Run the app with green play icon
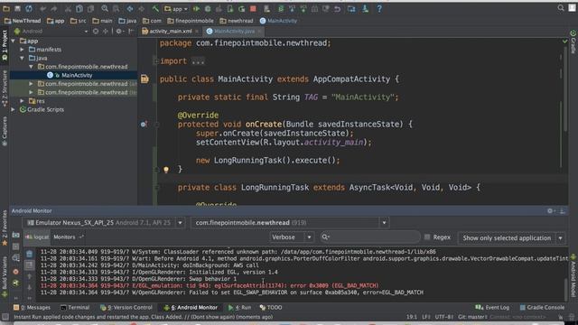The image size is (578, 325). pyautogui.click(x=197, y=8)
